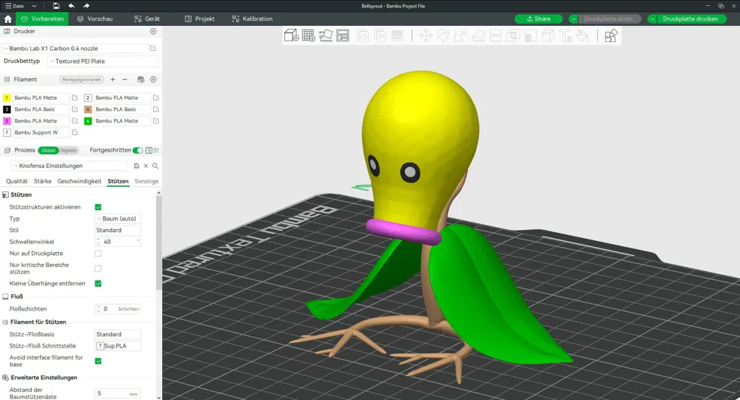Click the home icon
Viewport: 740px width, 400px height.
tap(7, 19)
